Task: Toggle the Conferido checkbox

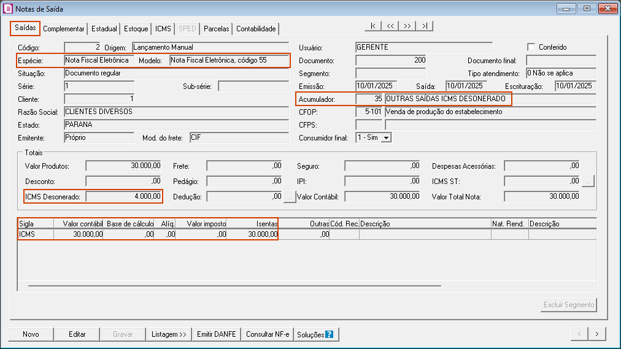Action: tap(531, 47)
